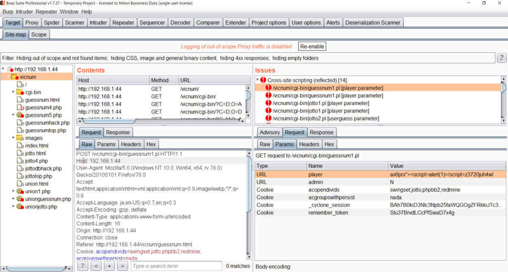
Task: Expand the guessnum5.php node
Action: 14,115
